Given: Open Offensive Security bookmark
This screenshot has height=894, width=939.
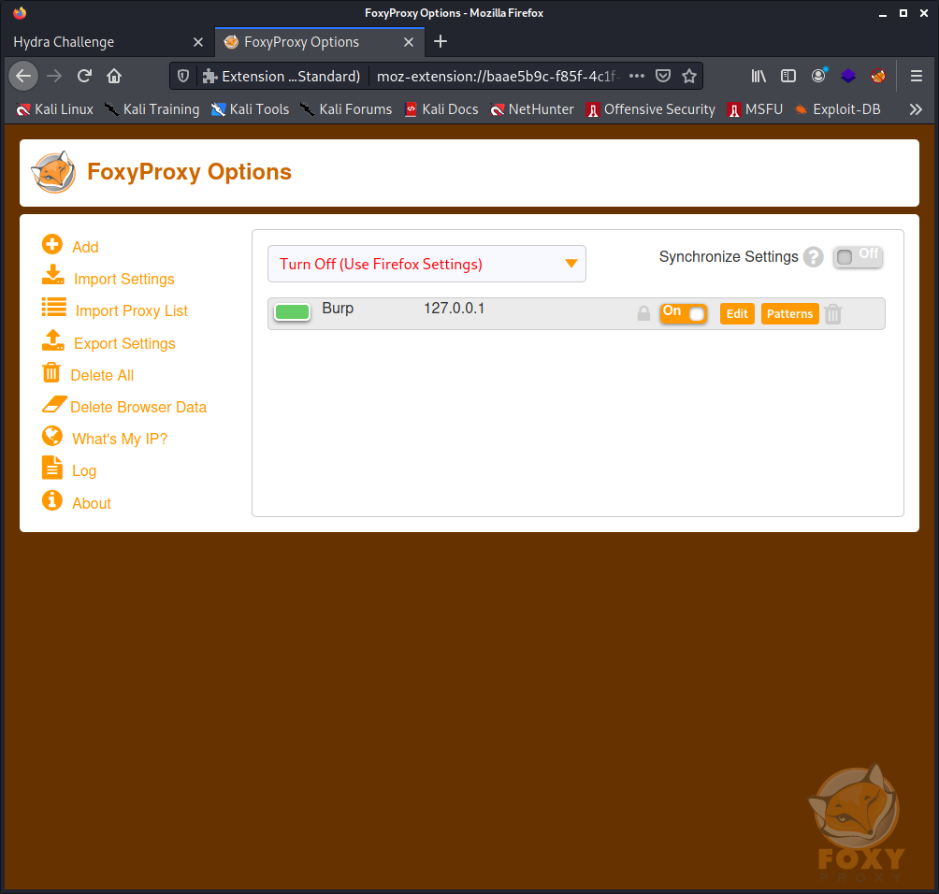Looking at the screenshot, I should [x=650, y=109].
